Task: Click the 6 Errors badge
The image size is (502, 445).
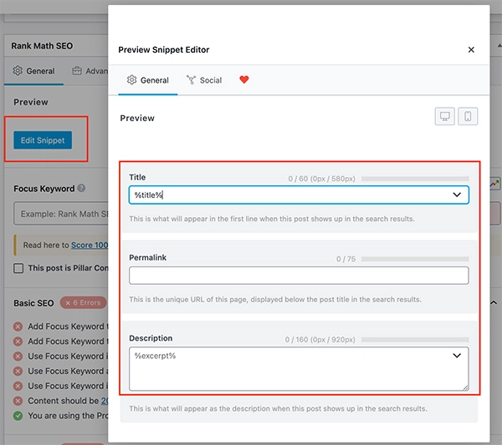Action: [83, 303]
